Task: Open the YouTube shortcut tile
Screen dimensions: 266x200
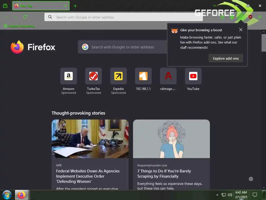Action: click(193, 76)
